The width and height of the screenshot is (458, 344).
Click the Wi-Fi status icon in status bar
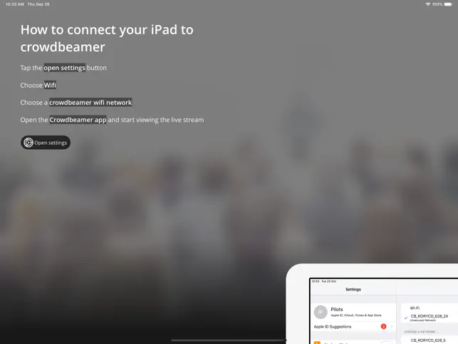point(428,4)
